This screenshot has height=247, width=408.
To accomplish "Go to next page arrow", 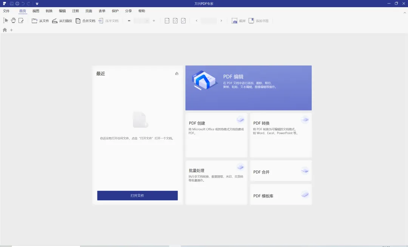I will [x=221, y=21].
